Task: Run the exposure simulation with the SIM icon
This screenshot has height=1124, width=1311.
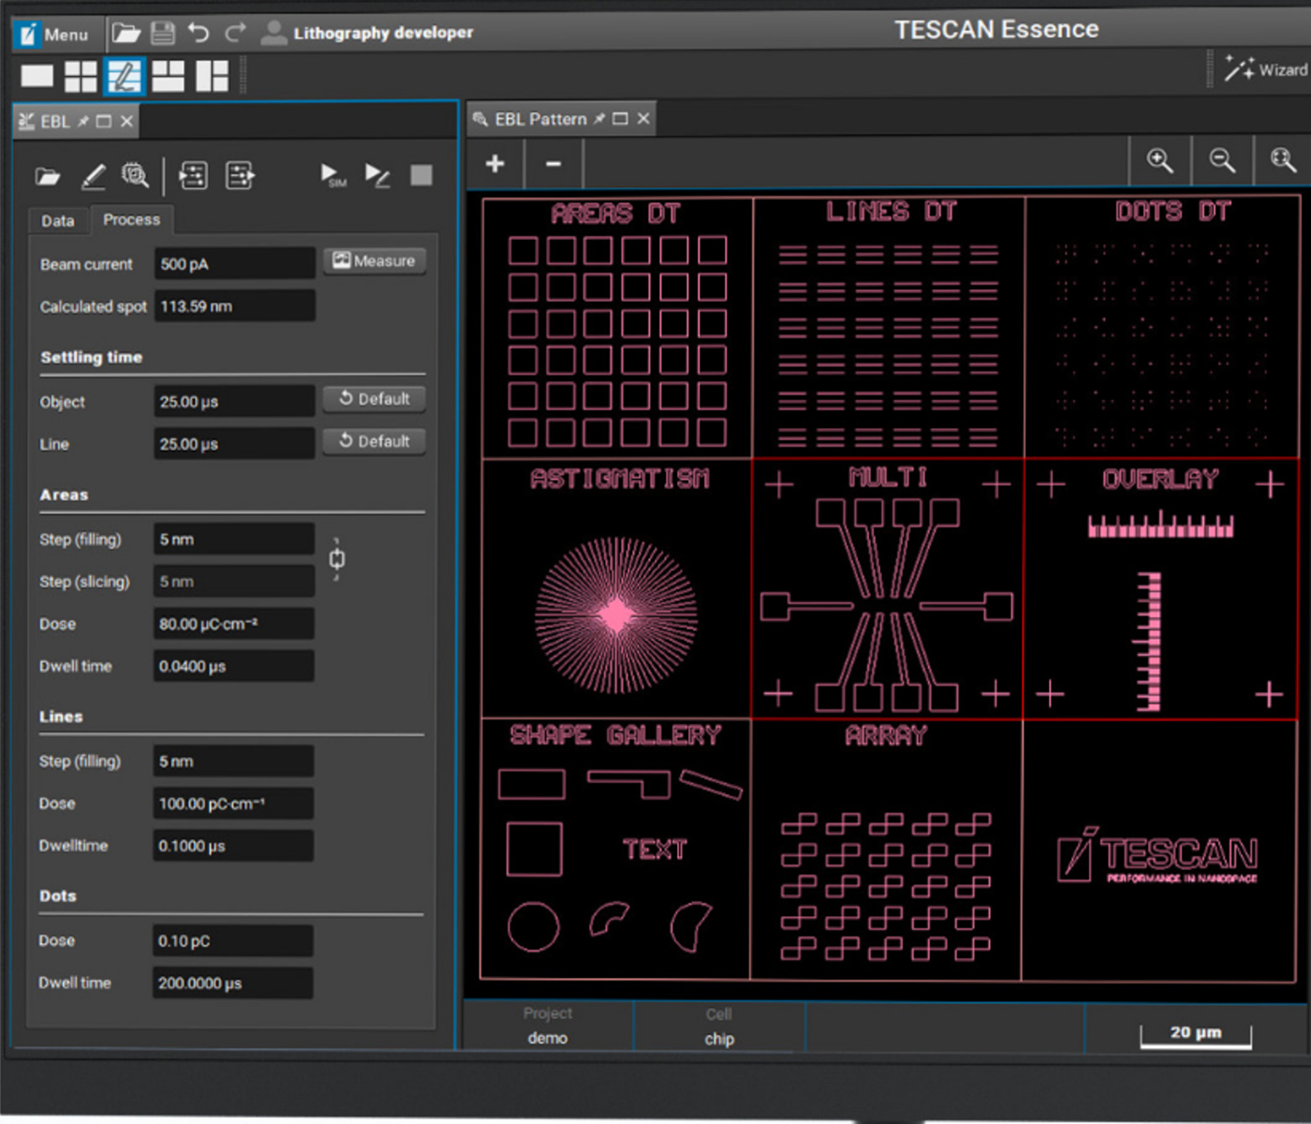Action: [331, 176]
